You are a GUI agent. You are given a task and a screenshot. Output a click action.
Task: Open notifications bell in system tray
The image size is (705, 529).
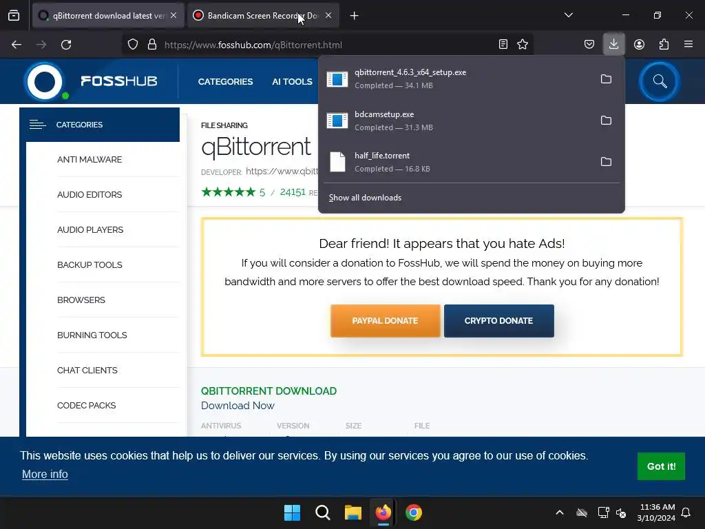click(x=686, y=512)
